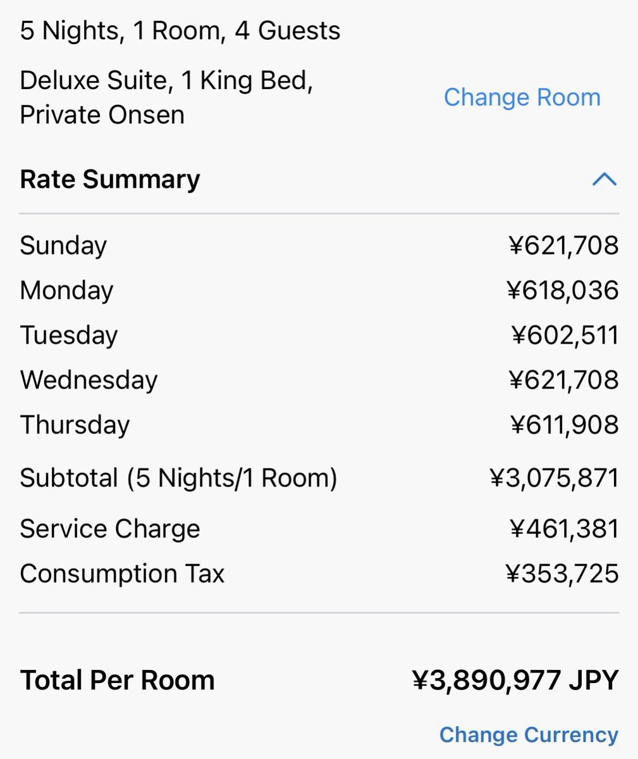Tap the service charge amount ¥461,381

(x=564, y=529)
